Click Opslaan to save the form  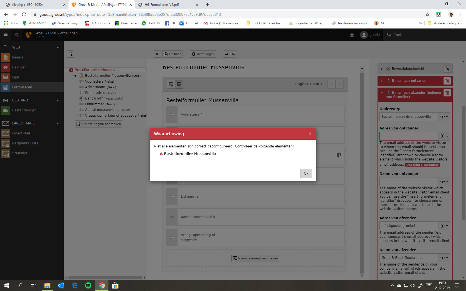pos(173,54)
